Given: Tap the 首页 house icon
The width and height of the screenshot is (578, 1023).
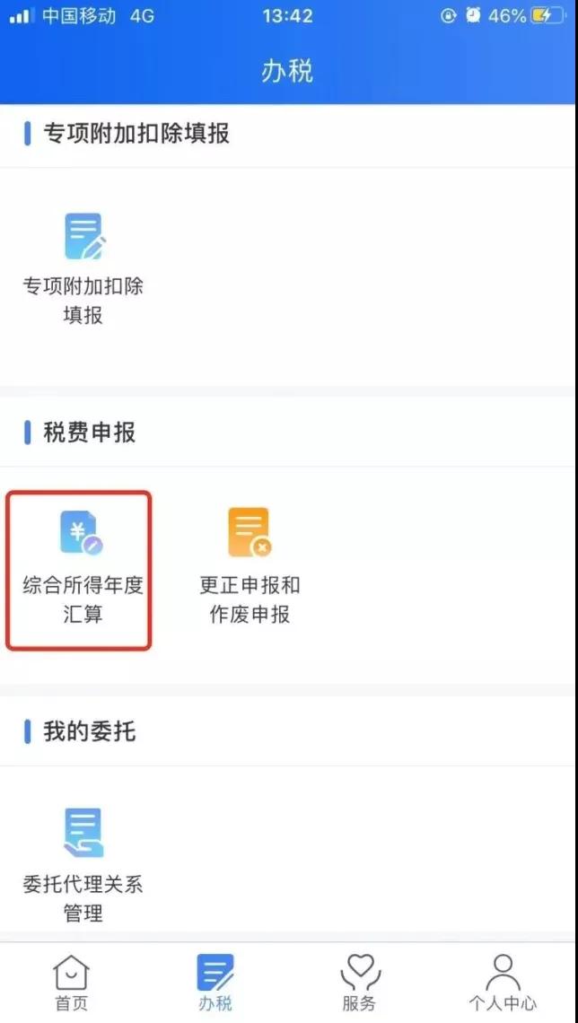Looking at the screenshot, I should tap(71, 973).
